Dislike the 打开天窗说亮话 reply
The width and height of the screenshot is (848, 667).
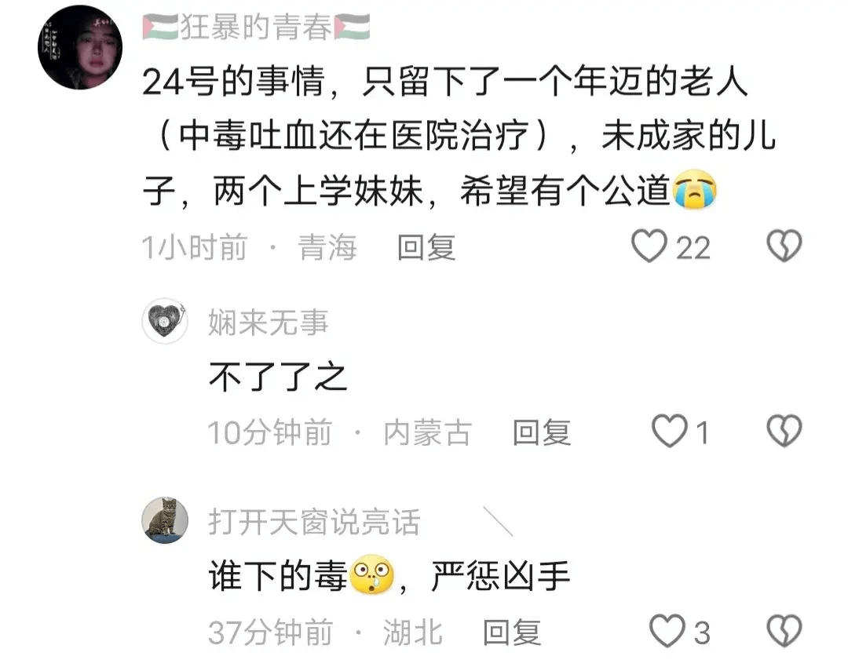784,630
